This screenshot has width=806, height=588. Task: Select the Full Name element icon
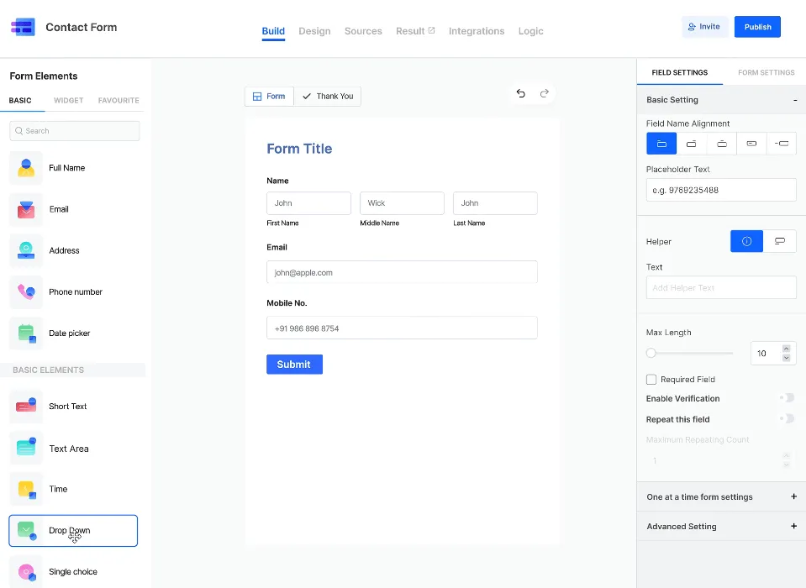point(26,168)
